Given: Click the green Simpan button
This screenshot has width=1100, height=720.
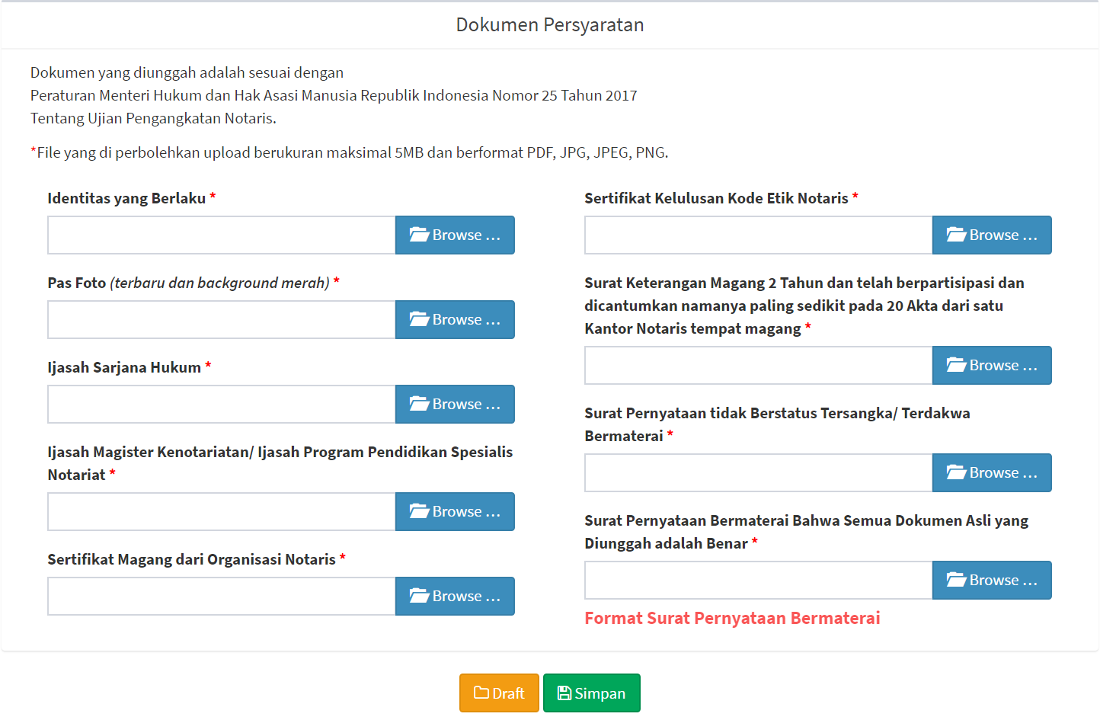Looking at the screenshot, I should pyautogui.click(x=591, y=693).
